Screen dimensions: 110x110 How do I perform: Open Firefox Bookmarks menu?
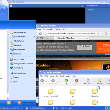[x=48, y=29]
